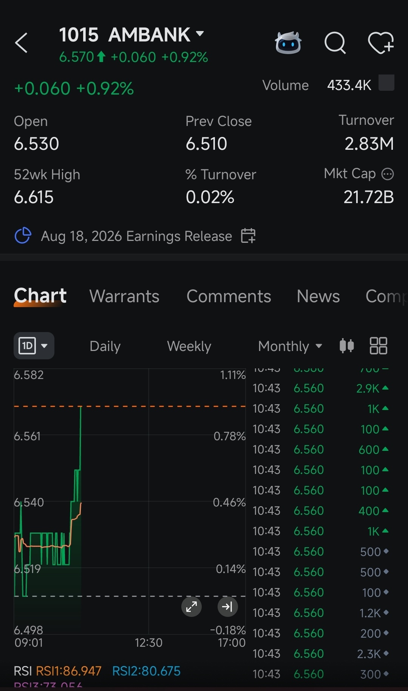The height and width of the screenshot is (691, 408).
Task: Tap the large +0.060 +0.92% change
Action: click(x=74, y=89)
